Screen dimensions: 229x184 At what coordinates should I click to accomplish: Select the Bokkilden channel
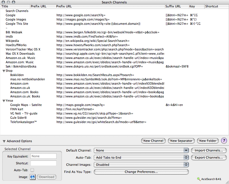tap(17, 75)
